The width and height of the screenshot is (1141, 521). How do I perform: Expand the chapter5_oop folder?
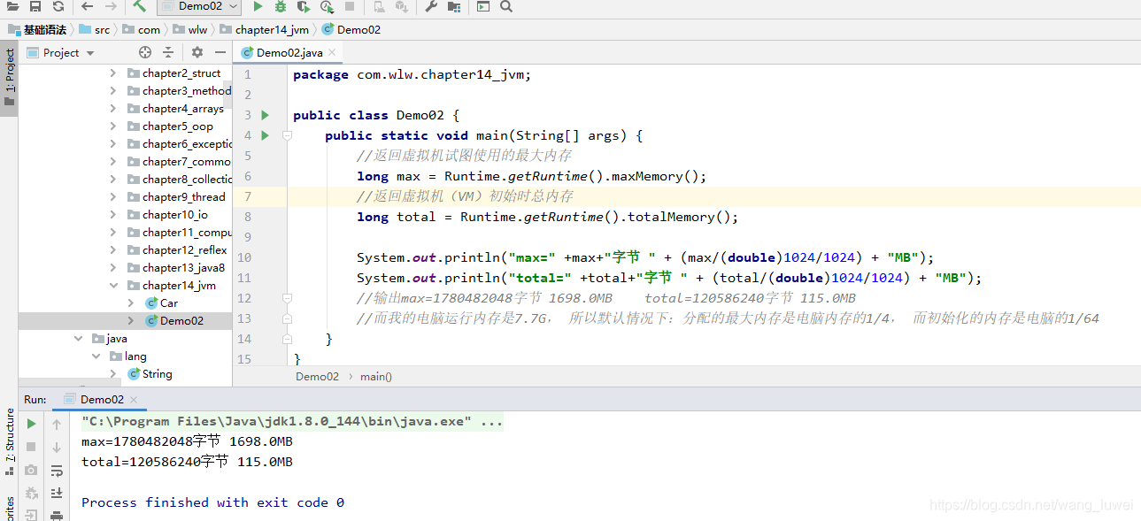(x=113, y=126)
